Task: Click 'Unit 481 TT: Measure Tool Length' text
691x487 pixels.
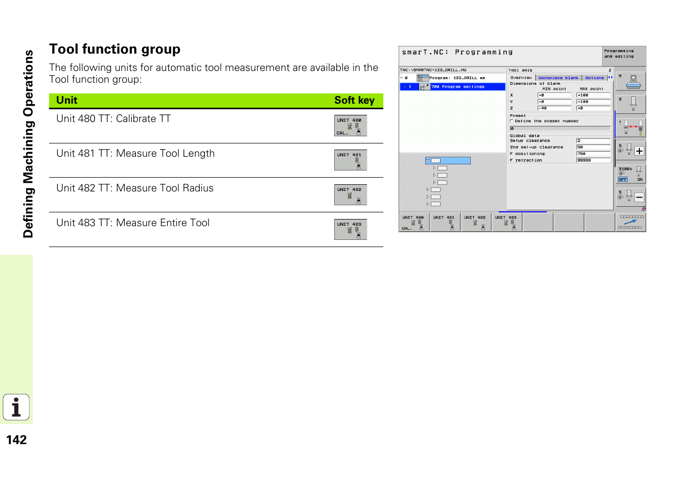Action: pyautogui.click(x=135, y=154)
